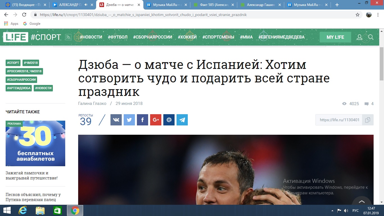Share the article on Facebook

[143, 120]
